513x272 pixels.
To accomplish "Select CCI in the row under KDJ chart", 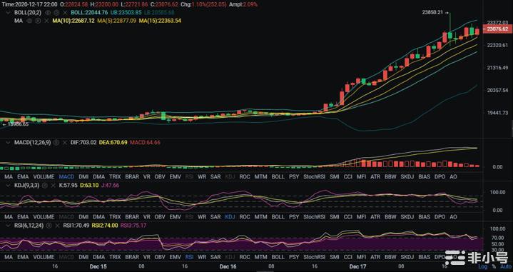I will 347,217.
